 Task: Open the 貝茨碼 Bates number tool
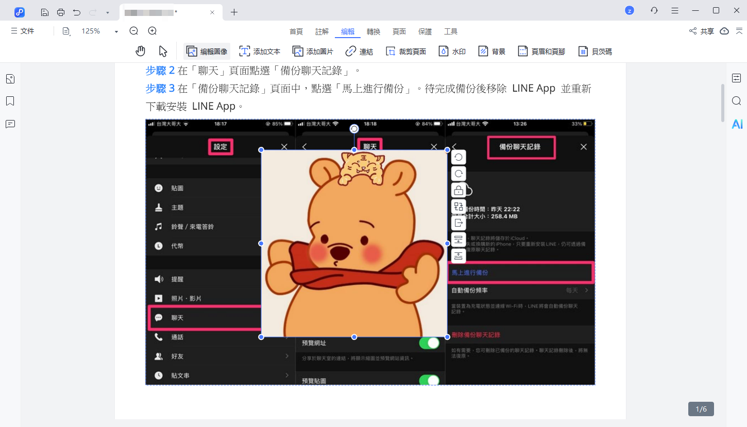tap(595, 52)
